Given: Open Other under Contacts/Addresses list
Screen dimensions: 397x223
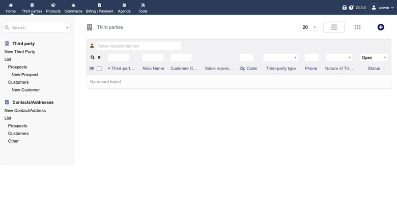Looking at the screenshot, I should [13, 141].
